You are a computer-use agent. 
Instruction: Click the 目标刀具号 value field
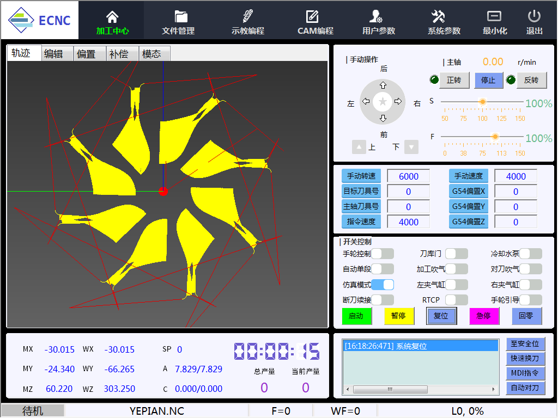(409, 192)
